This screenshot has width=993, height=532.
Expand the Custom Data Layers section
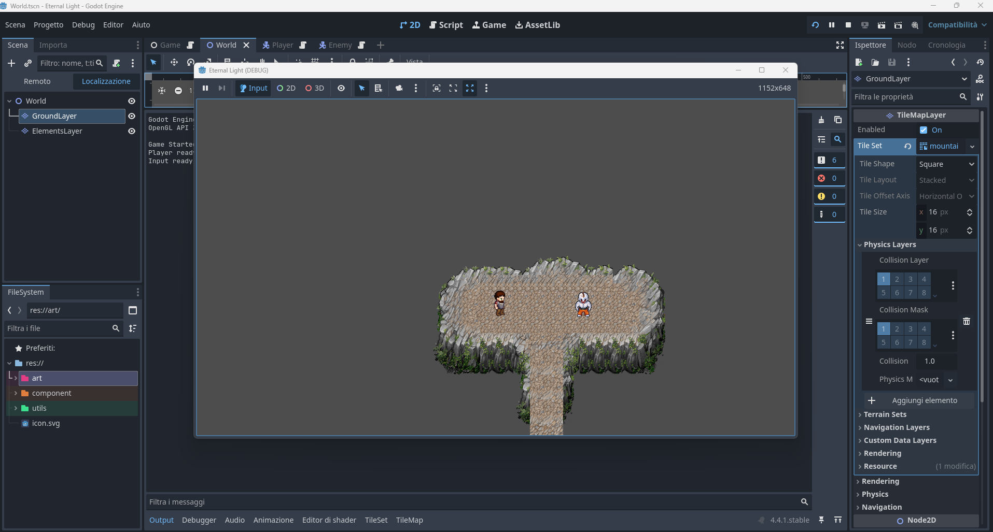pyautogui.click(x=900, y=440)
